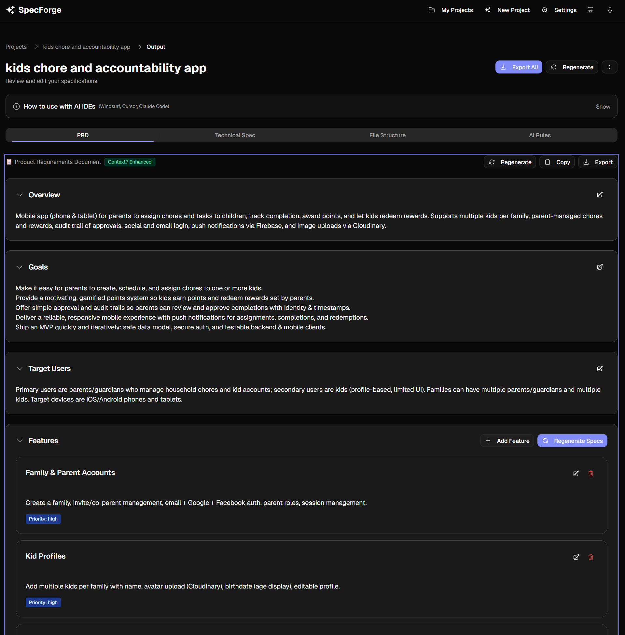The image size is (625, 635).
Task: Collapse the Features section chevron
Action: point(20,441)
